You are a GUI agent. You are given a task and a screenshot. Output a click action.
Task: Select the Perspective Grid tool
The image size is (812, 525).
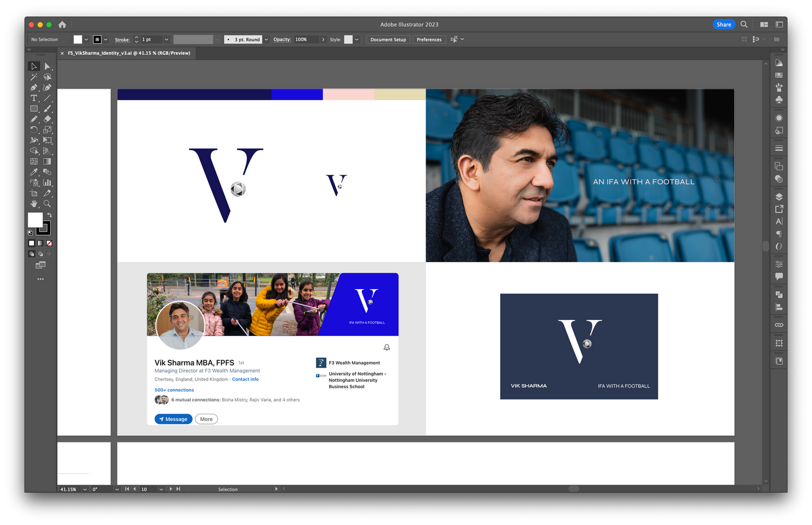click(x=48, y=151)
